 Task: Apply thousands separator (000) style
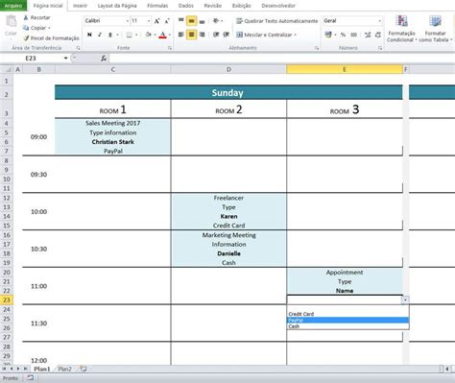tap(354, 35)
